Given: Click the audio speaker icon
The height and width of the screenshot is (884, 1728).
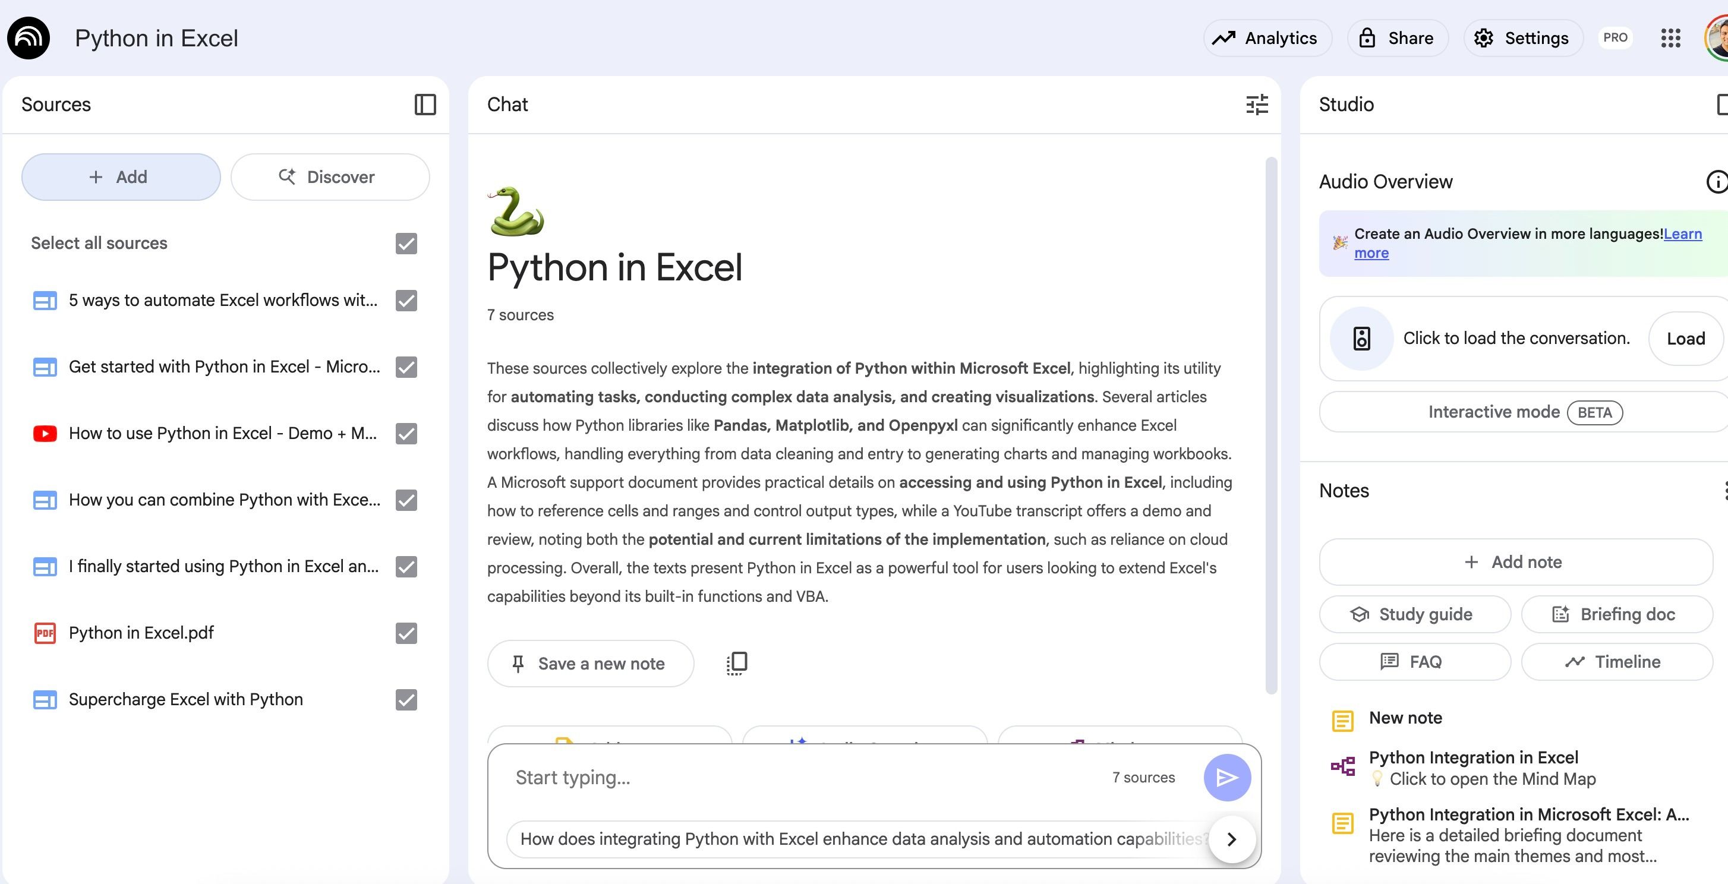Looking at the screenshot, I should coord(1361,339).
